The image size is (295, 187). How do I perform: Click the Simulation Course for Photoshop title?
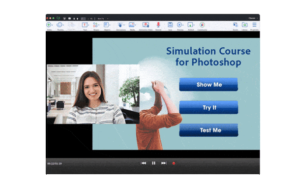coord(208,57)
